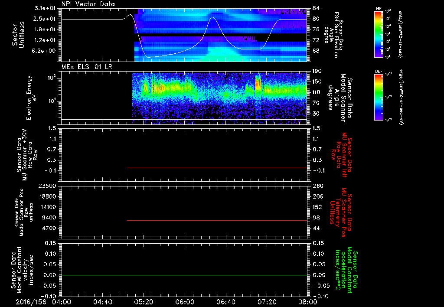Click the red "MU Scanner Pos Telemetry" label
The image size is (444, 307).
[341, 212]
